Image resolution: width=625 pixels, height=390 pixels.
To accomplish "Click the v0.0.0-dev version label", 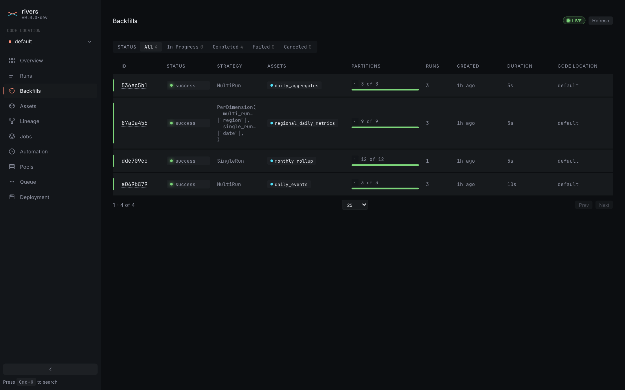I will pyautogui.click(x=34, y=18).
